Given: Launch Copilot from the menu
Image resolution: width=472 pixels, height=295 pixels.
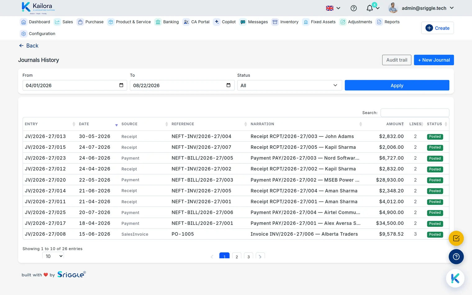Looking at the screenshot, I should click(x=225, y=22).
